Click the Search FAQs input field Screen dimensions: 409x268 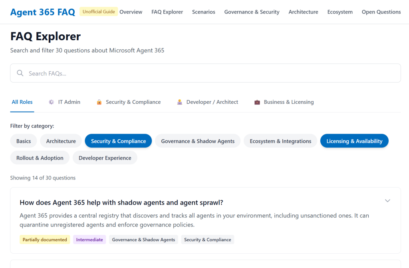[212, 73]
